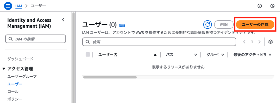This screenshot has height=103, width=280.
Task: Sort by ユーザー名 ascending arrow
Action: click(x=155, y=55)
